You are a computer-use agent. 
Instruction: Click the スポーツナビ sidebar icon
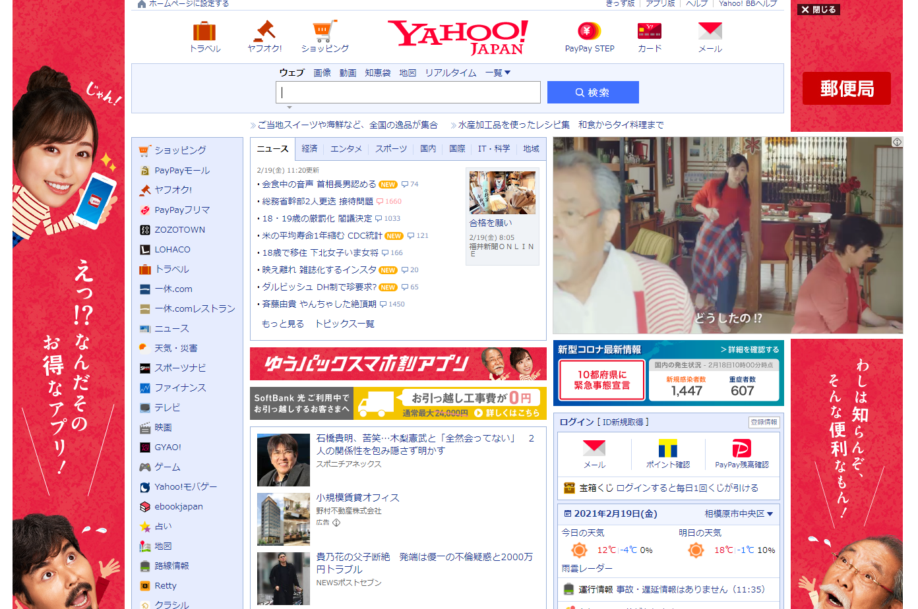pos(145,368)
